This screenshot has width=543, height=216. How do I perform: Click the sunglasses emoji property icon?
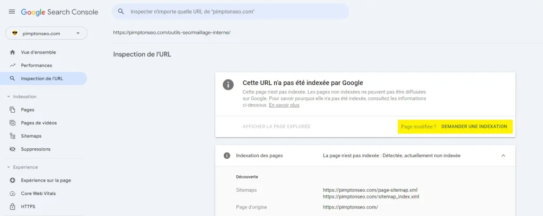click(14, 33)
